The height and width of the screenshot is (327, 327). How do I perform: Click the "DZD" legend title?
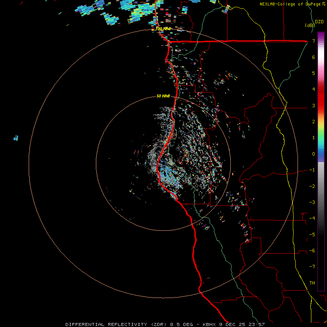pyautogui.click(x=319, y=22)
